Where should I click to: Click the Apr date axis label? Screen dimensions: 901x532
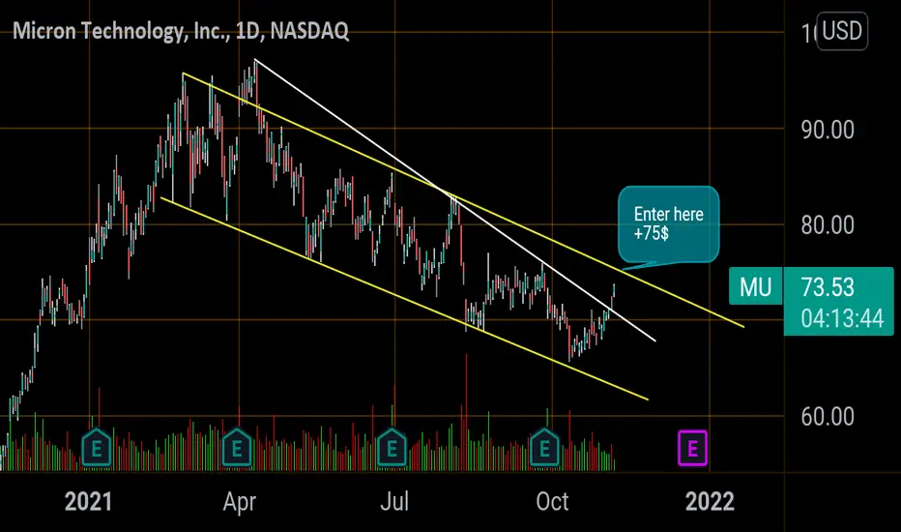point(239,503)
